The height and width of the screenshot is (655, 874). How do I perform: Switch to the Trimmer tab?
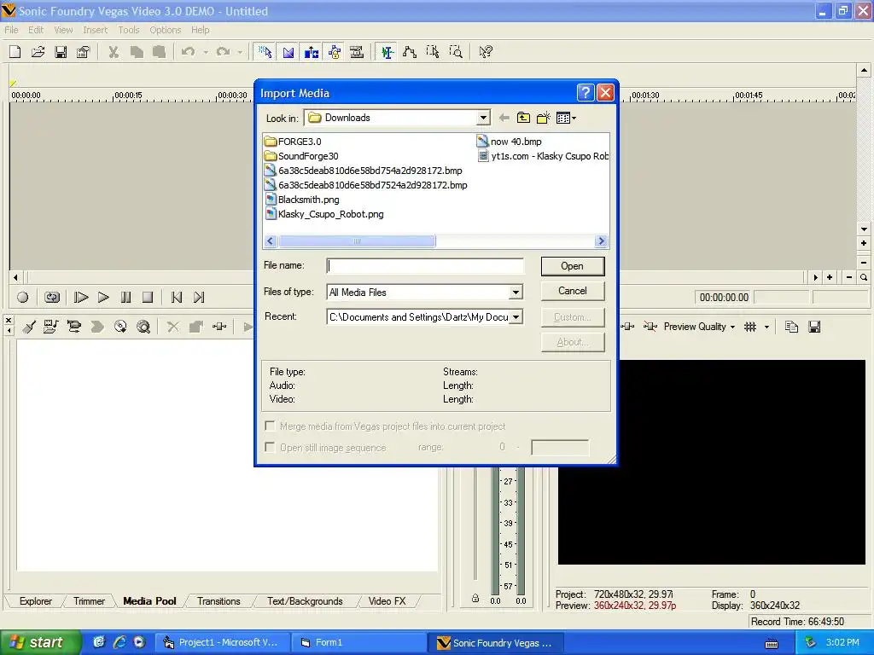89,601
